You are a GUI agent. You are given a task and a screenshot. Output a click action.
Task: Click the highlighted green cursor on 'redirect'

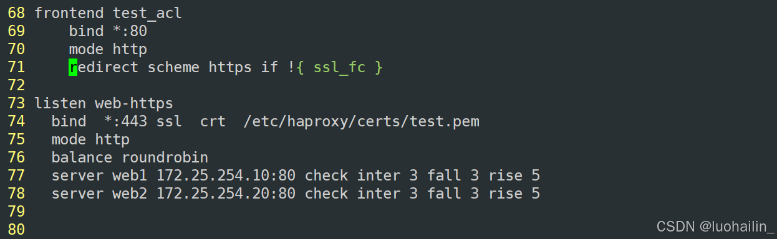(73, 67)
